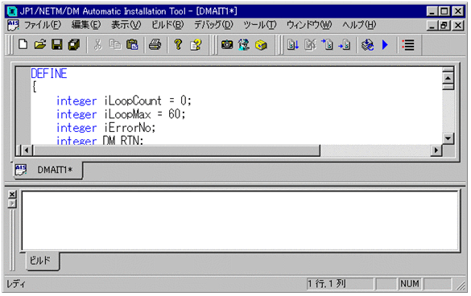Click the iErrorNo; declaration line
The image size is (471, 296).
tap(105, 128)
